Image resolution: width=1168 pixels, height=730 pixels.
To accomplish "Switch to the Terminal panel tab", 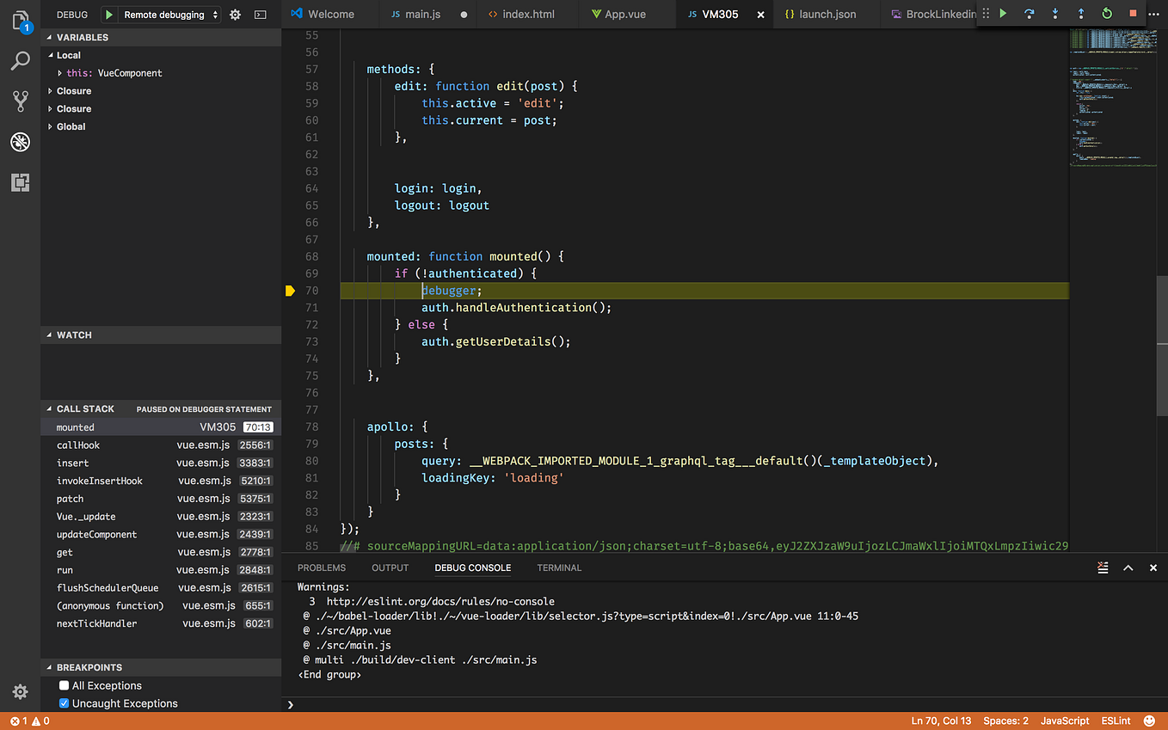I will (x=559, y=567).
